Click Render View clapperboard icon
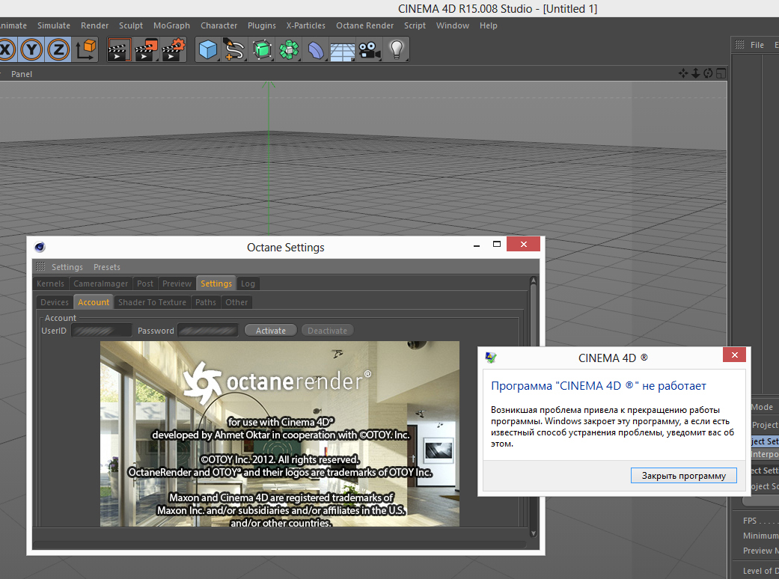Viewport: 779px width, 579px height. point(119,49)
